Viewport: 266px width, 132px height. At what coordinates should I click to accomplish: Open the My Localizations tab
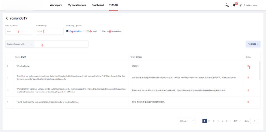tap(77, 5)
